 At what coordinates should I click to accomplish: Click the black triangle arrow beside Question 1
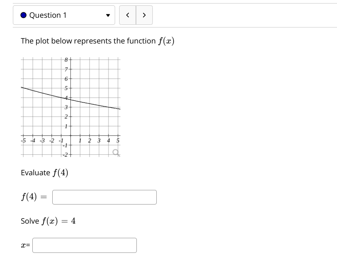108,15
